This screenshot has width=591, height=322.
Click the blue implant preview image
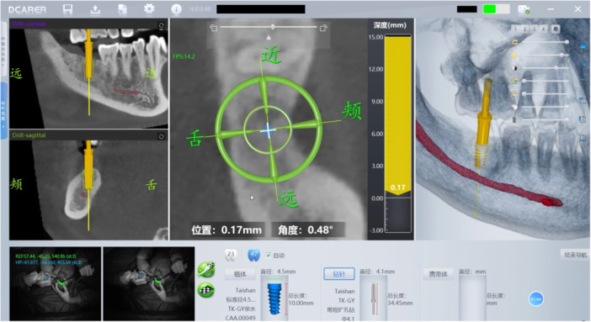[x=274, y=299]
